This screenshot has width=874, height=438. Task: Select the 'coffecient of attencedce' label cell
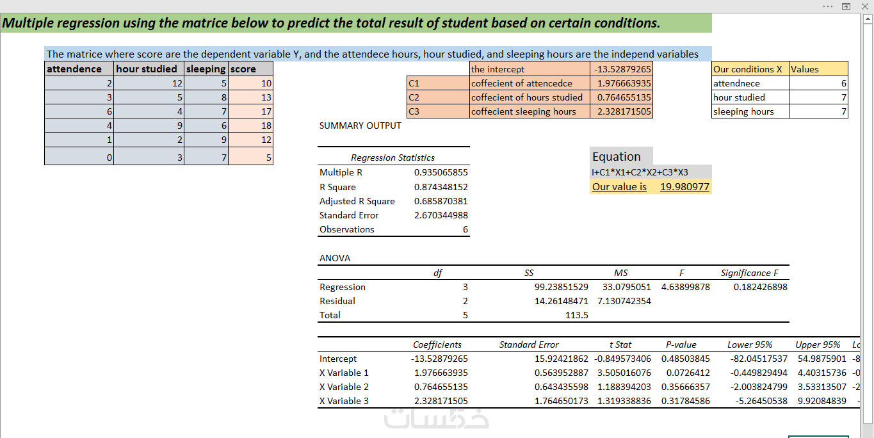[x=530, y=83]
